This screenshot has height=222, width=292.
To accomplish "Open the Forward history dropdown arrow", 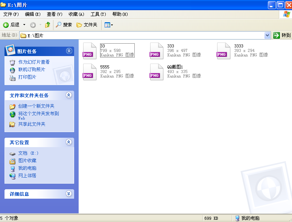I will click(x=40, y=25).
